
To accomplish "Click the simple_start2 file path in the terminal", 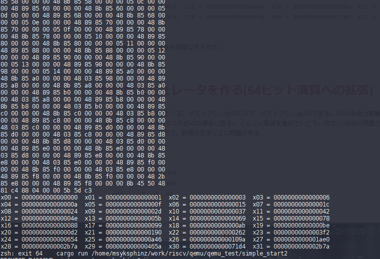I will (189, 253).
